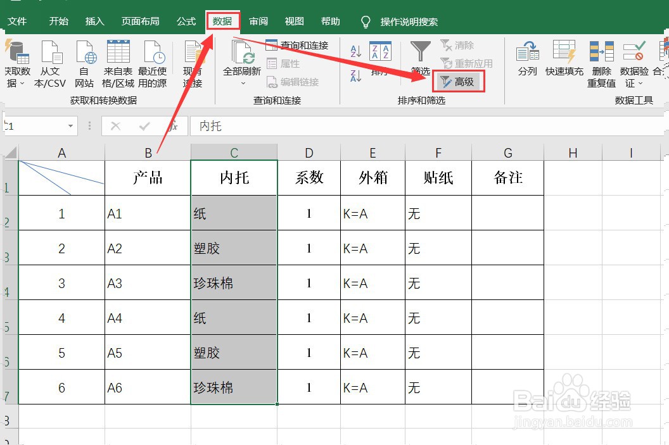Select cell 内托 header

tap(234, 178)
